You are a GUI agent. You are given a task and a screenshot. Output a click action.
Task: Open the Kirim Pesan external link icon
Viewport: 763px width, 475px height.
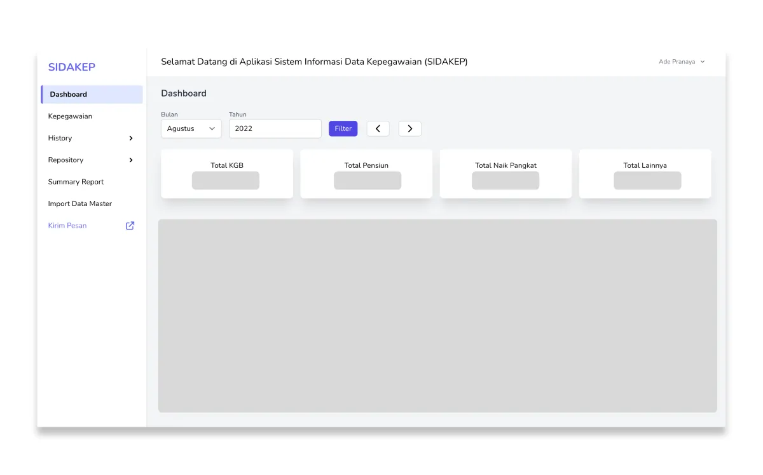(130, 225)
